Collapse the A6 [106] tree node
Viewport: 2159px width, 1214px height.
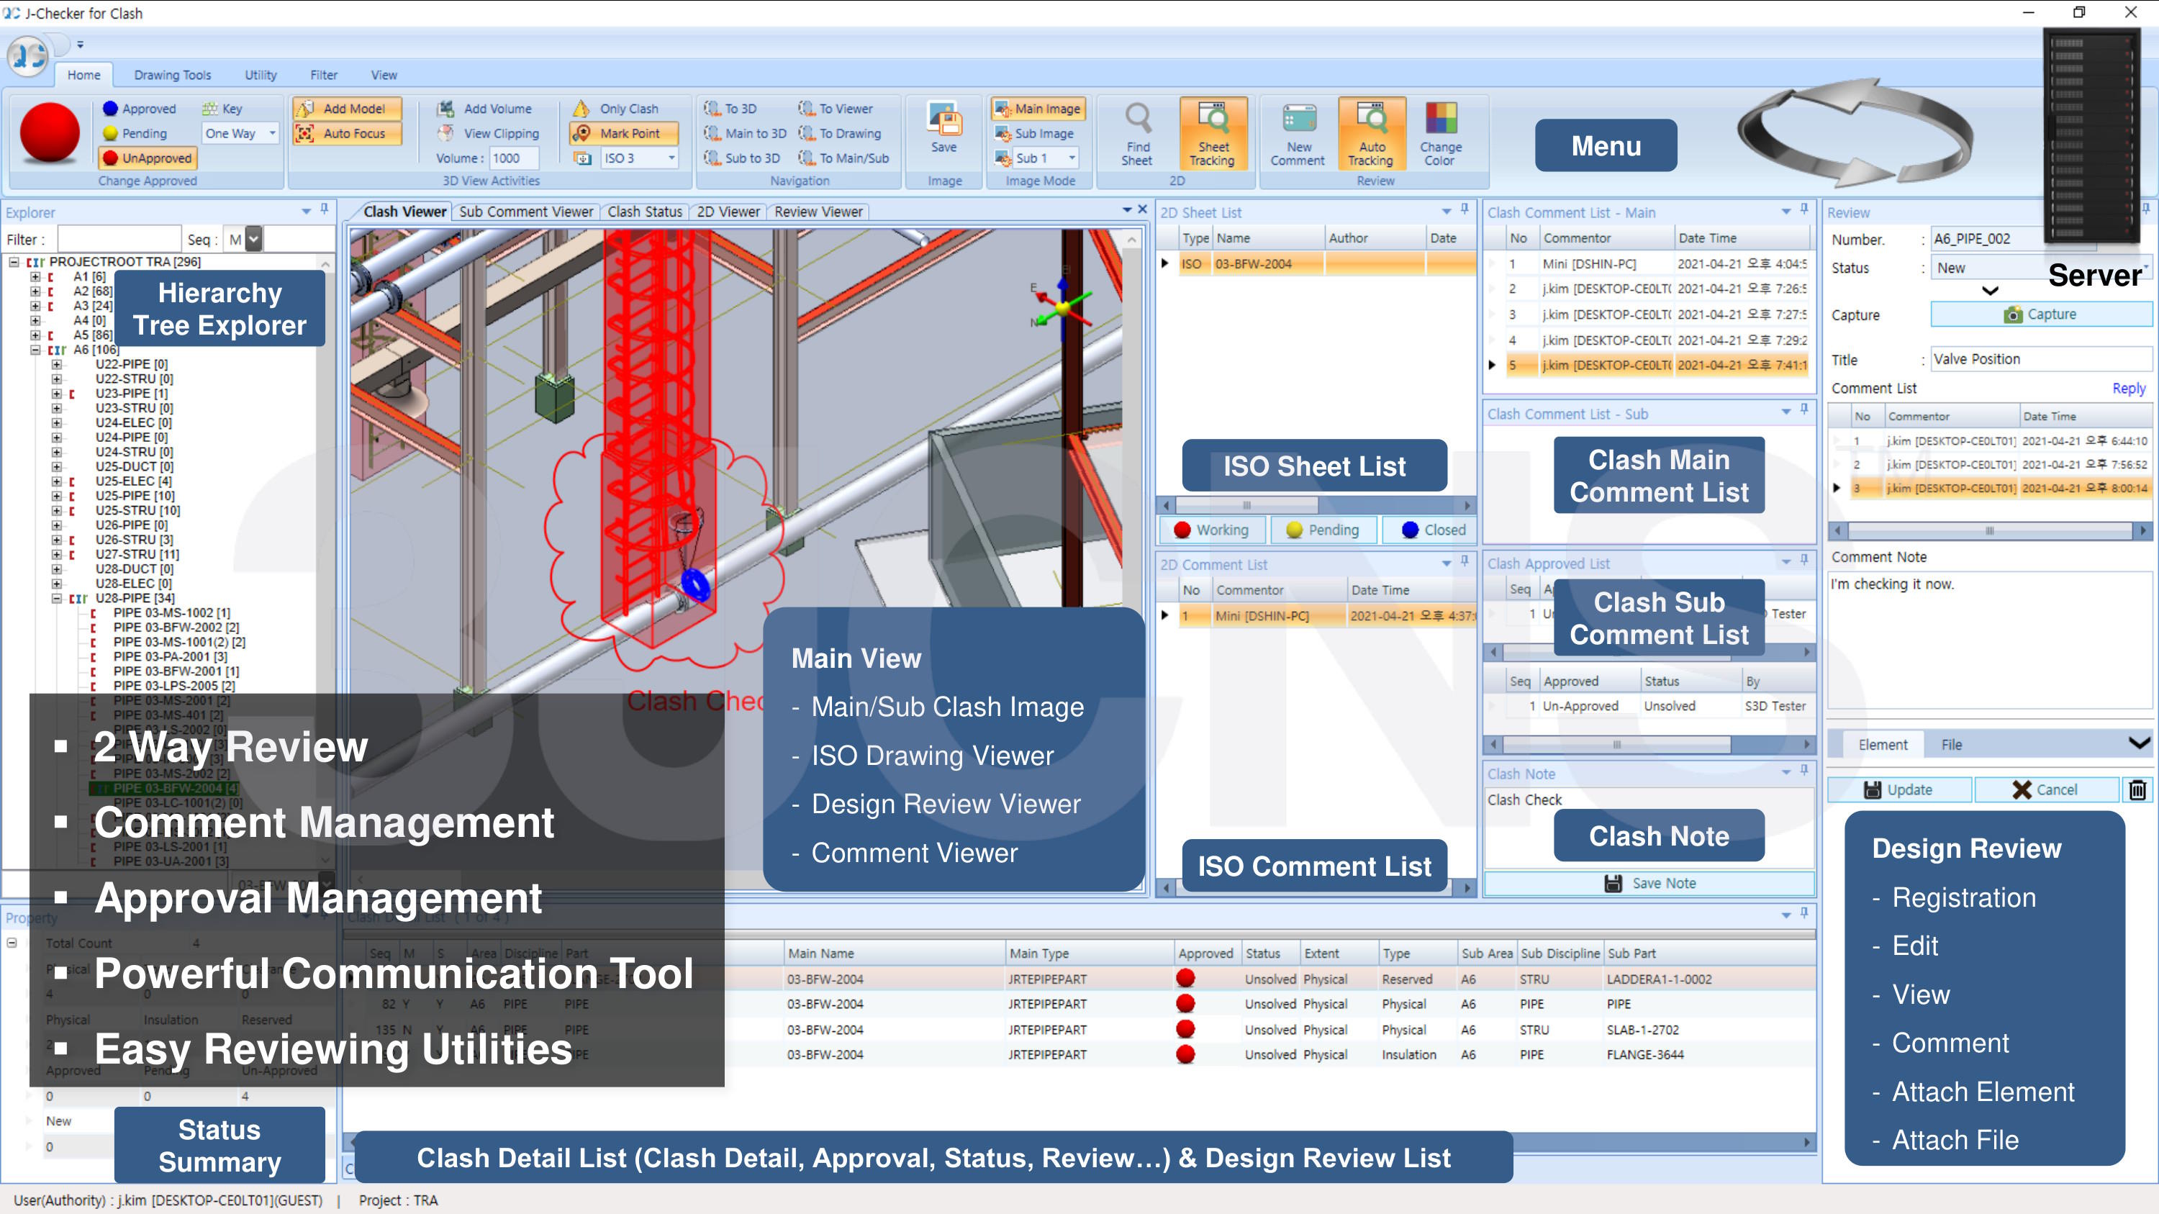coord(35,349)
